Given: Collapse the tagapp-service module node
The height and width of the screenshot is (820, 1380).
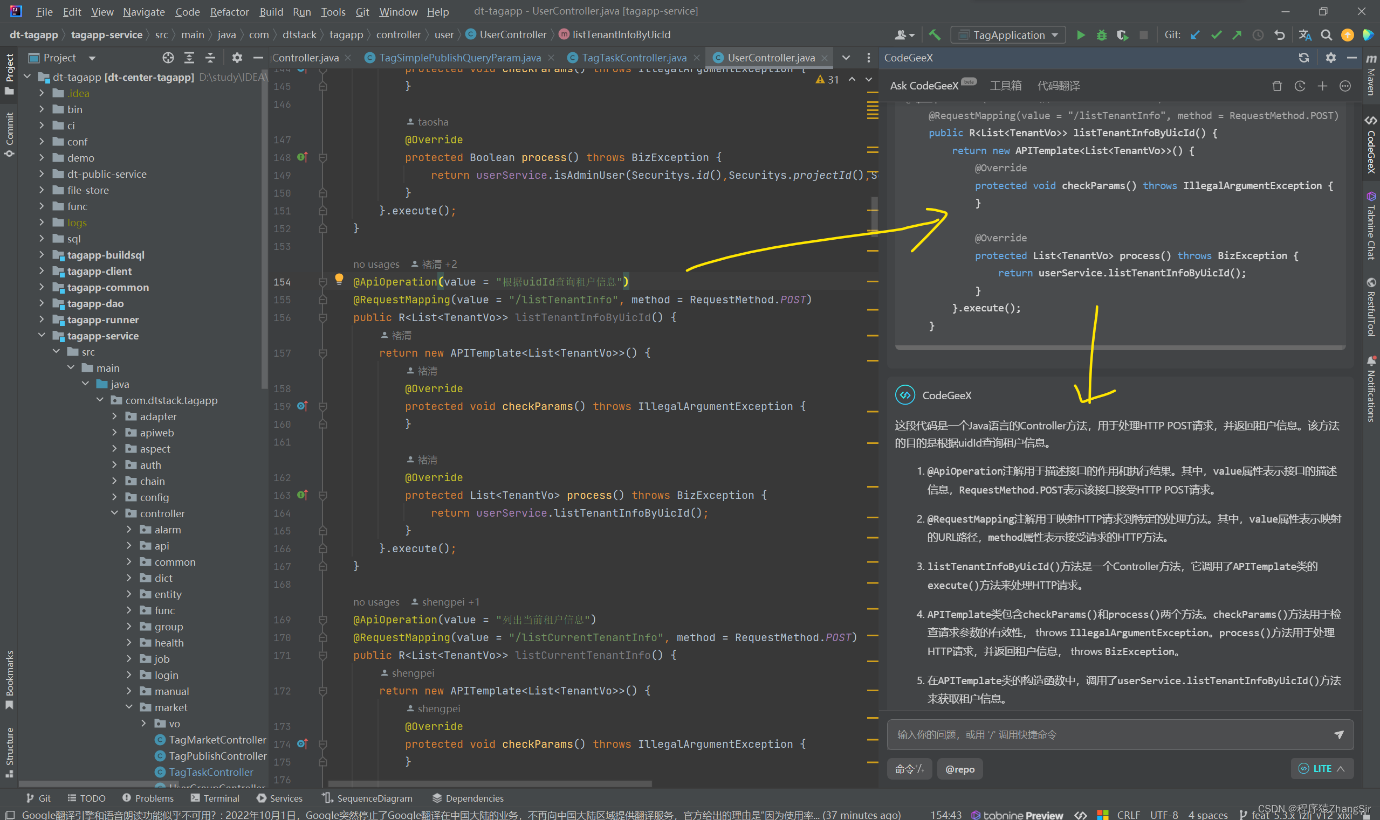Looking at the screenshot, I should point(42,336).
